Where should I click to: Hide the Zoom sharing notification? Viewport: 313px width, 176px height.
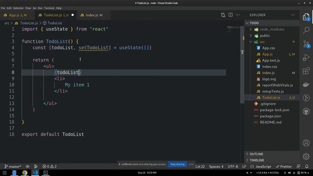[x=191, y=164]
